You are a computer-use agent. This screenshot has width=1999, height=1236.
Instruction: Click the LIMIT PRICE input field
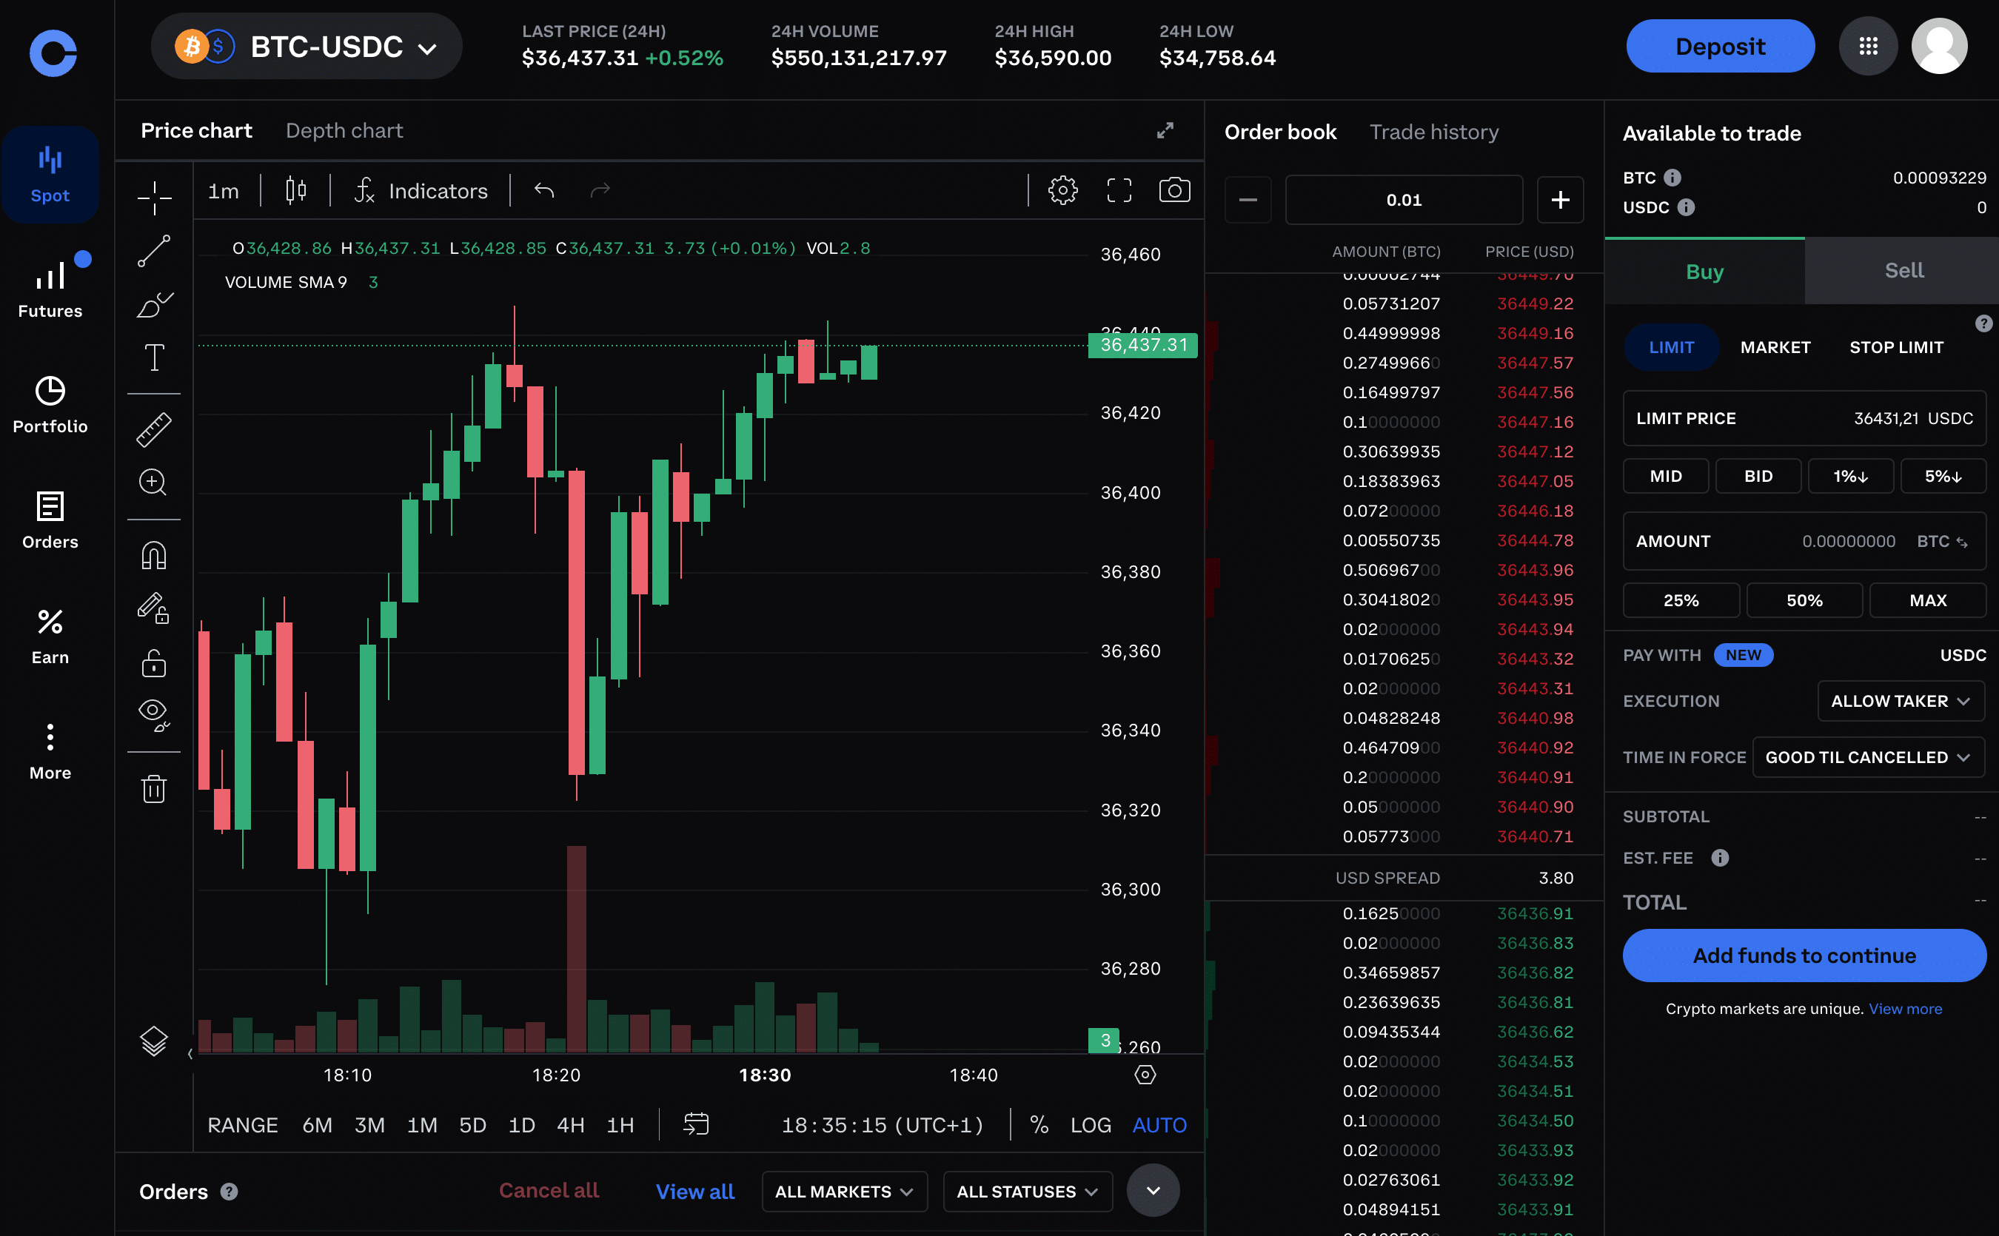[x=1804, y=417]
